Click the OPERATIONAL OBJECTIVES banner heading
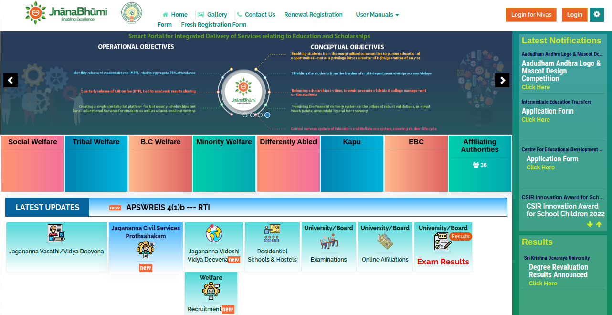 pyautogui.click(x=136, y=47)
